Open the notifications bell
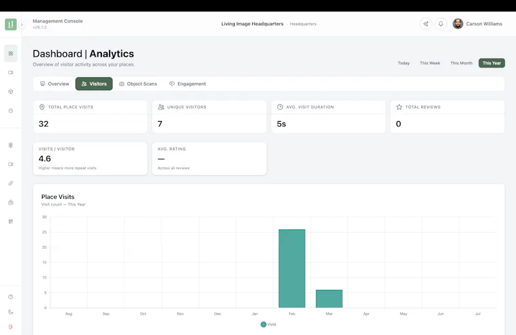516x335 pixels. coord(441,24)
